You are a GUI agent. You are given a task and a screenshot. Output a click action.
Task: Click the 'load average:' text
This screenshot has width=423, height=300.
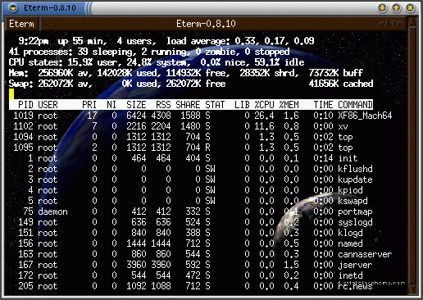tap(198, 41)
